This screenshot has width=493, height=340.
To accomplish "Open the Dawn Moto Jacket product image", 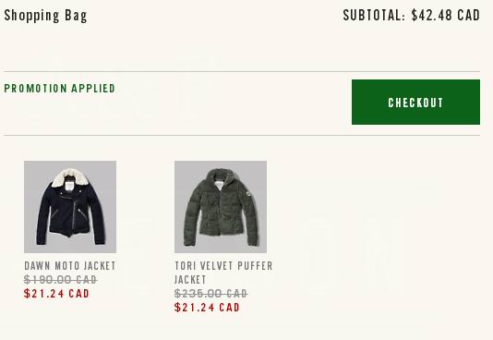I will (70, 207).
